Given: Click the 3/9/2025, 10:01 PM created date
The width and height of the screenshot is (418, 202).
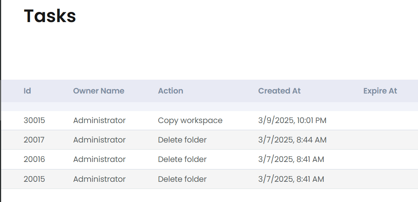Looking at the screenshot, I should tap(292, 120).
